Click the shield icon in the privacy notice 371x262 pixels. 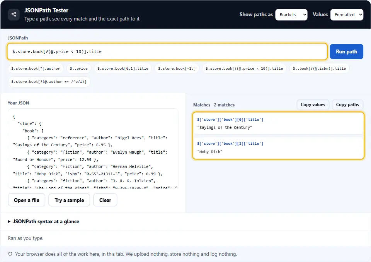tap(10, 254)
